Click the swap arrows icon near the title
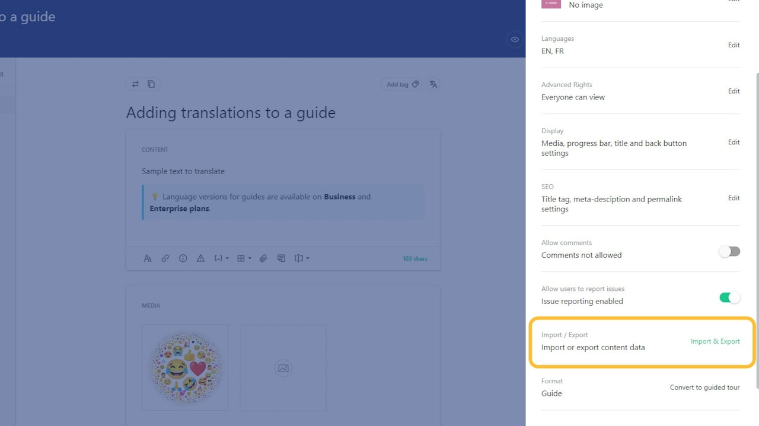The height and width of the screenshot is (426, 759). pos(135,84)
